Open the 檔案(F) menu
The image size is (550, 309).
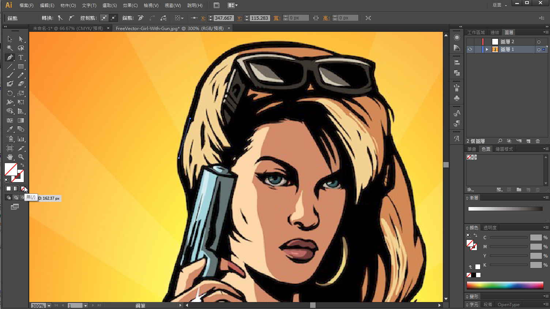pos(26,5)
